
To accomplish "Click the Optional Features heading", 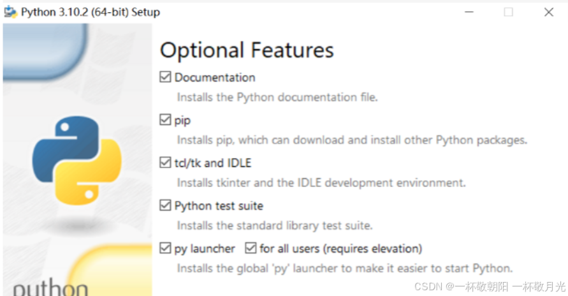I will coord(247,50).
